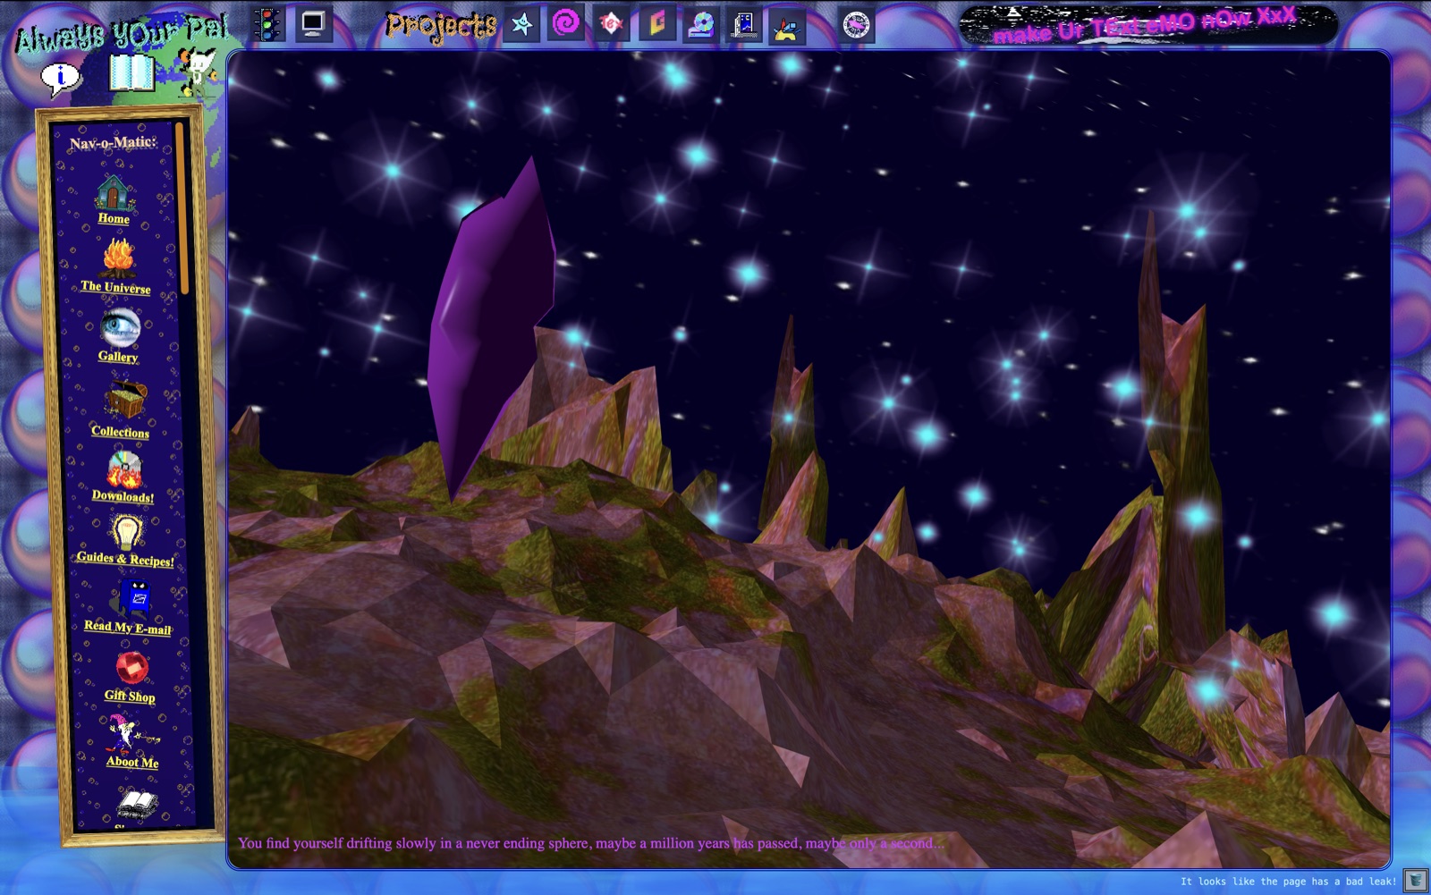Viewport: 1431px width, 895px height.
Task: Click the 'You find yourself drifting slowly' caption
Action: point(590,843)
